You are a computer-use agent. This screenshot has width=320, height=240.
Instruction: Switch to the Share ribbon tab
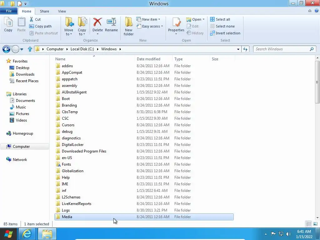[x=44, y=11]
